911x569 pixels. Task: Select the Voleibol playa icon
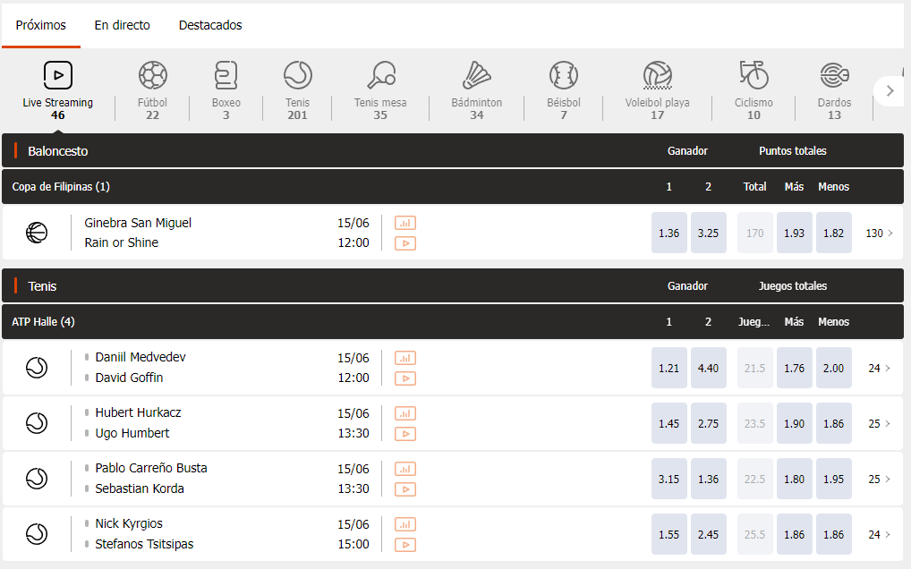657,75
